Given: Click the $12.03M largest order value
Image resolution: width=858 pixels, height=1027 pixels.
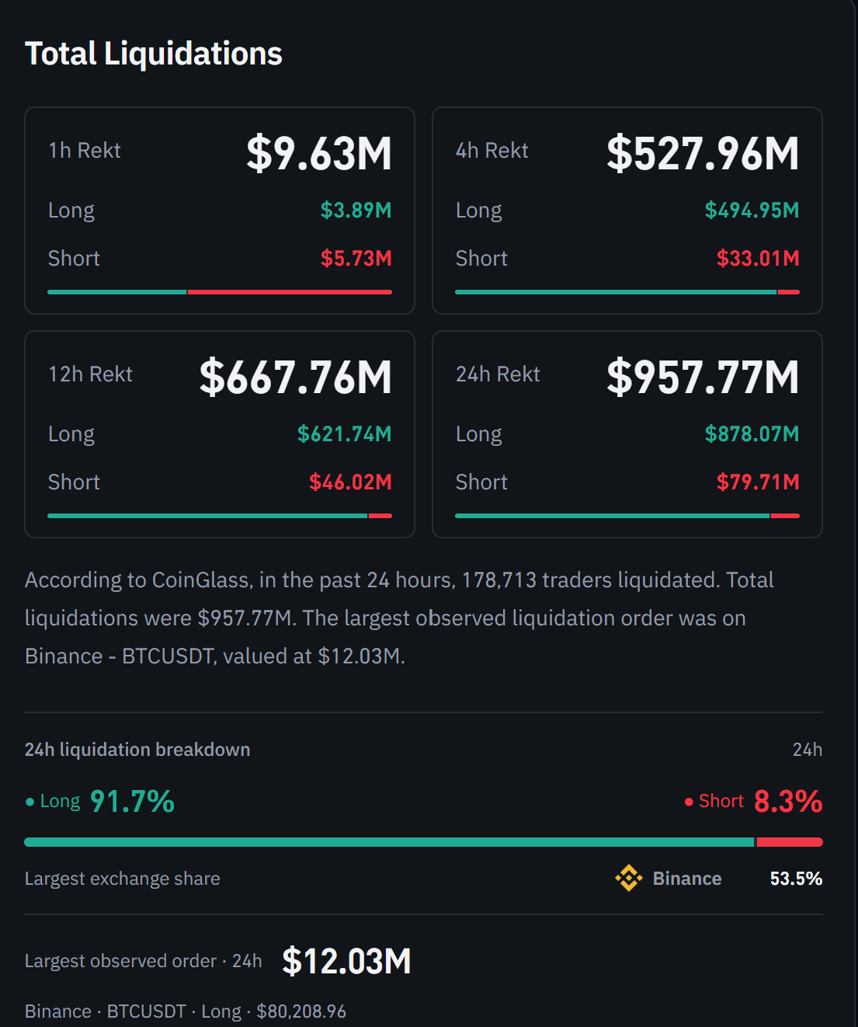Looking at the screenshot, I should point(346,961).
